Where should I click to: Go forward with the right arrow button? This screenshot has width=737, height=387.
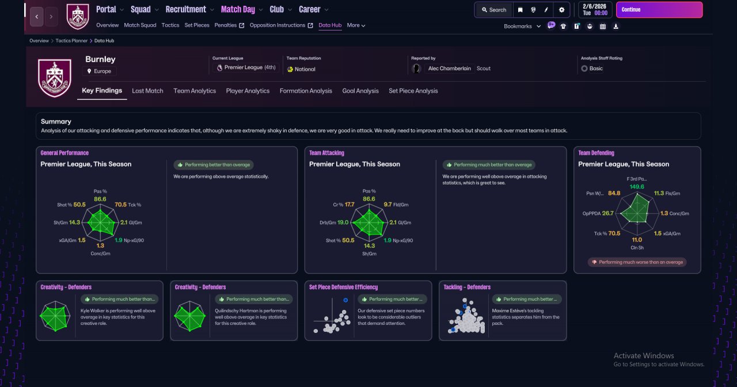51,17
